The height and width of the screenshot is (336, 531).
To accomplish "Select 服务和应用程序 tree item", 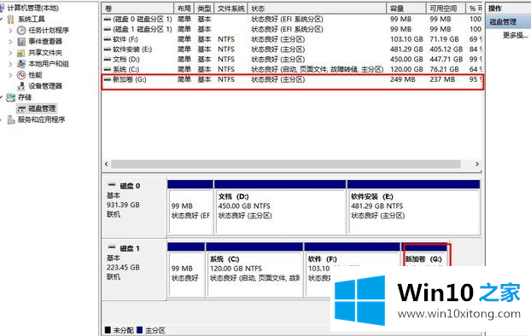I will (x=41, y=119).
